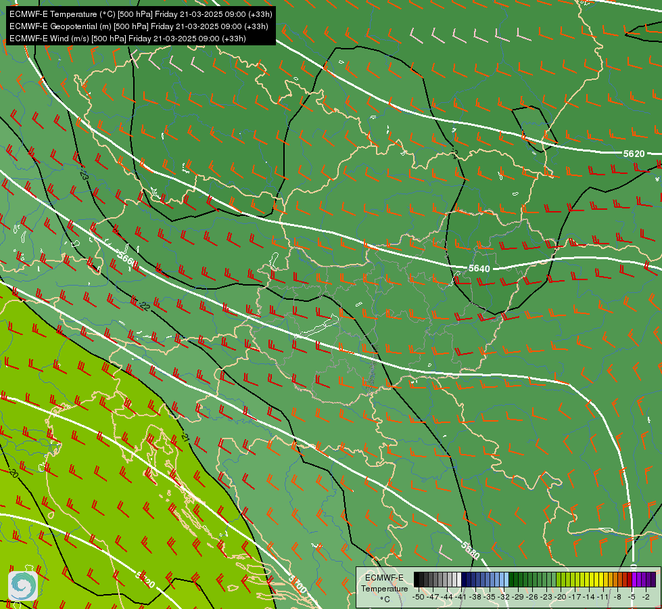Click the -38 legend scale value
Image resolution: width=662 pixels, height=609 pixels.
(x=475, y=597)
